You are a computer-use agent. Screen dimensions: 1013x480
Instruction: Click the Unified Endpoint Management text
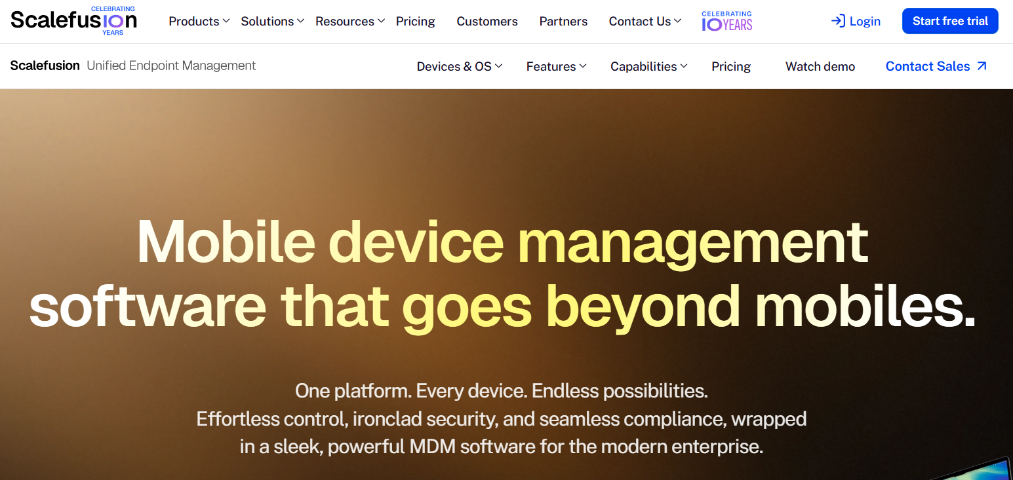tap(171, 65)
